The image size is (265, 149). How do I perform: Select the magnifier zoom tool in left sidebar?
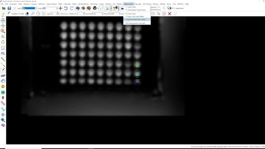pyautogui.click(x=3, y=31)
